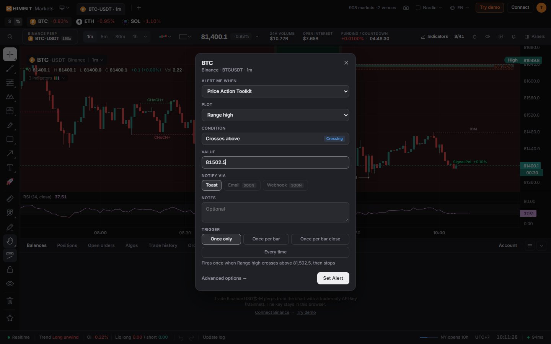Select Toast notification method

pos(212,185)
